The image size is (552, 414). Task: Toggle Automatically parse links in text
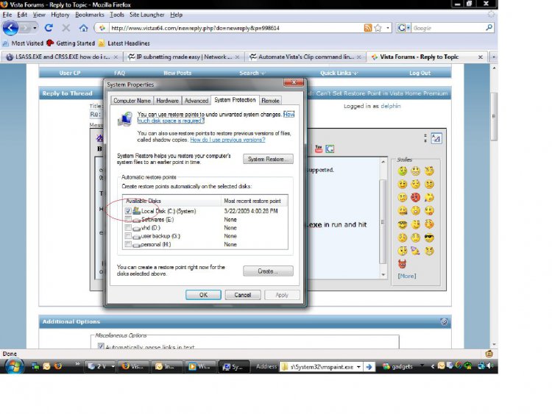(x=101, y=346)
